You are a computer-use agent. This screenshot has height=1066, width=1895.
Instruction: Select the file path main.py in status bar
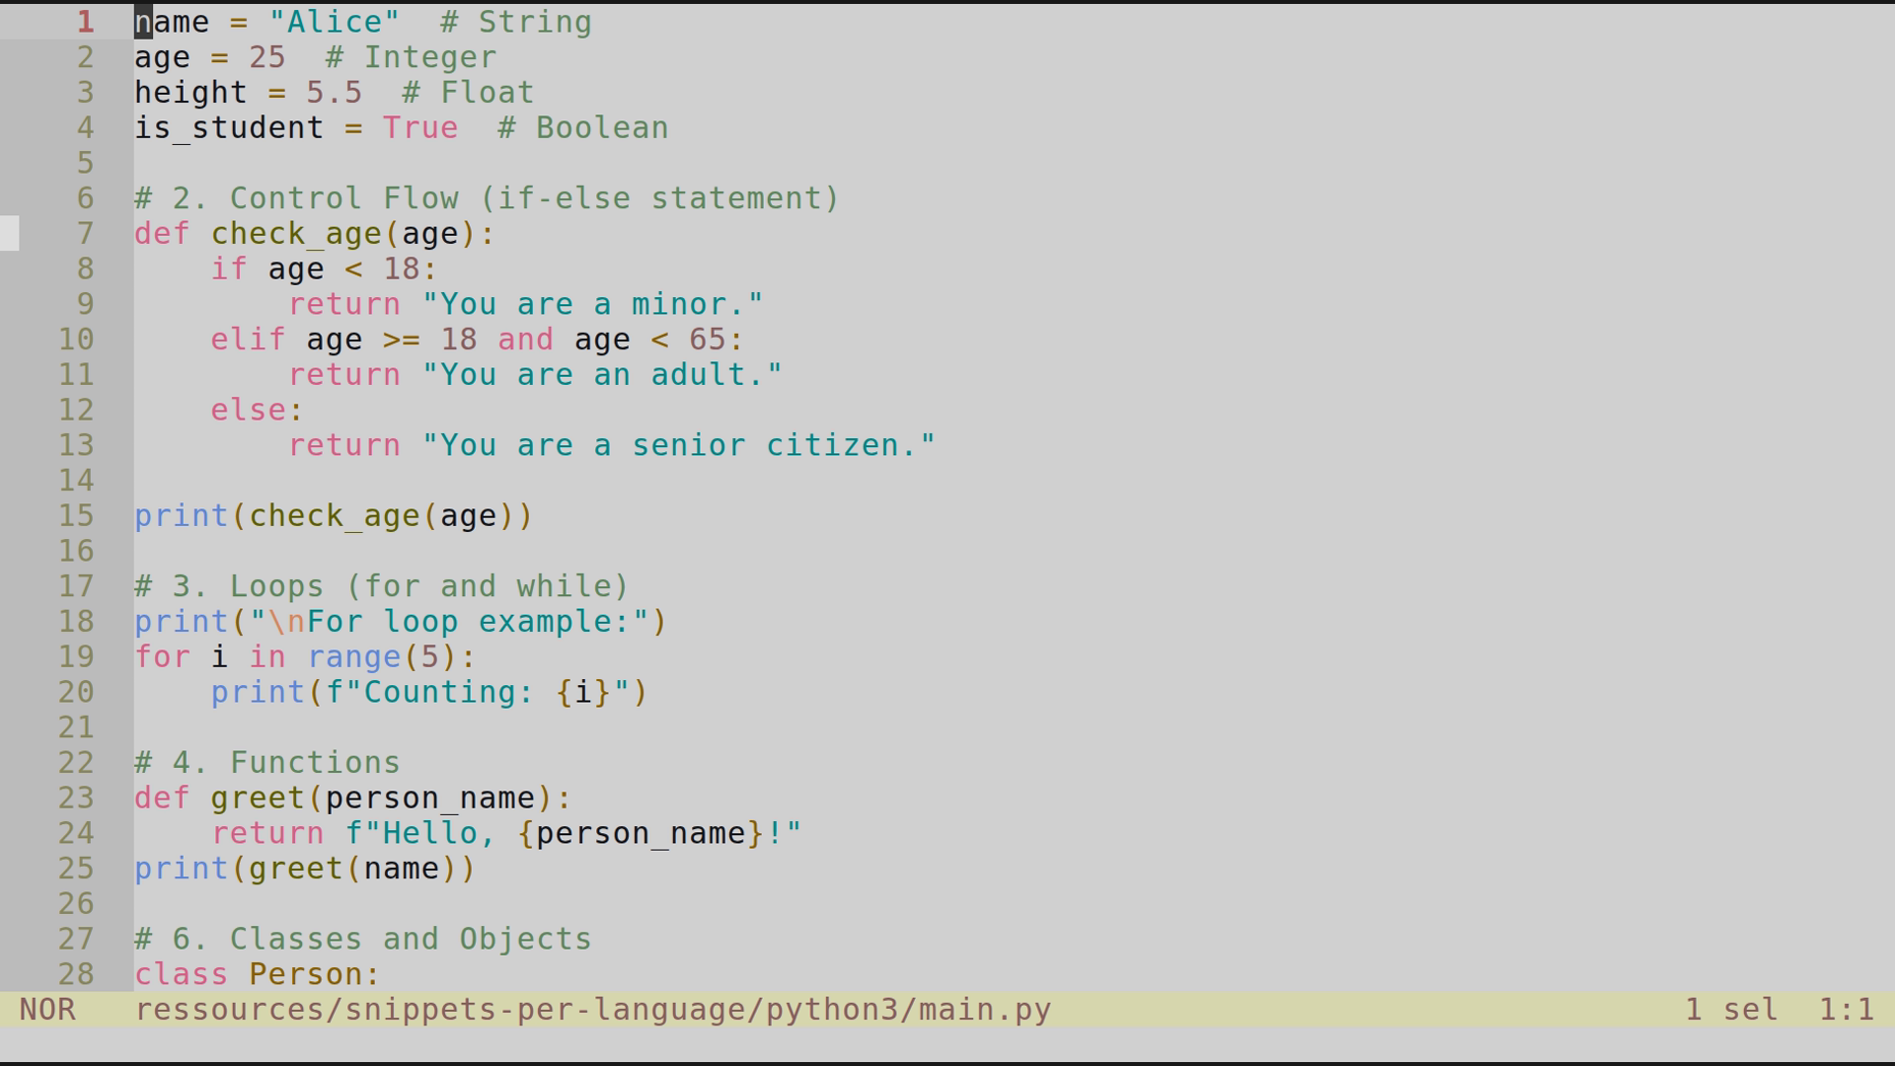coord(592,1009)
